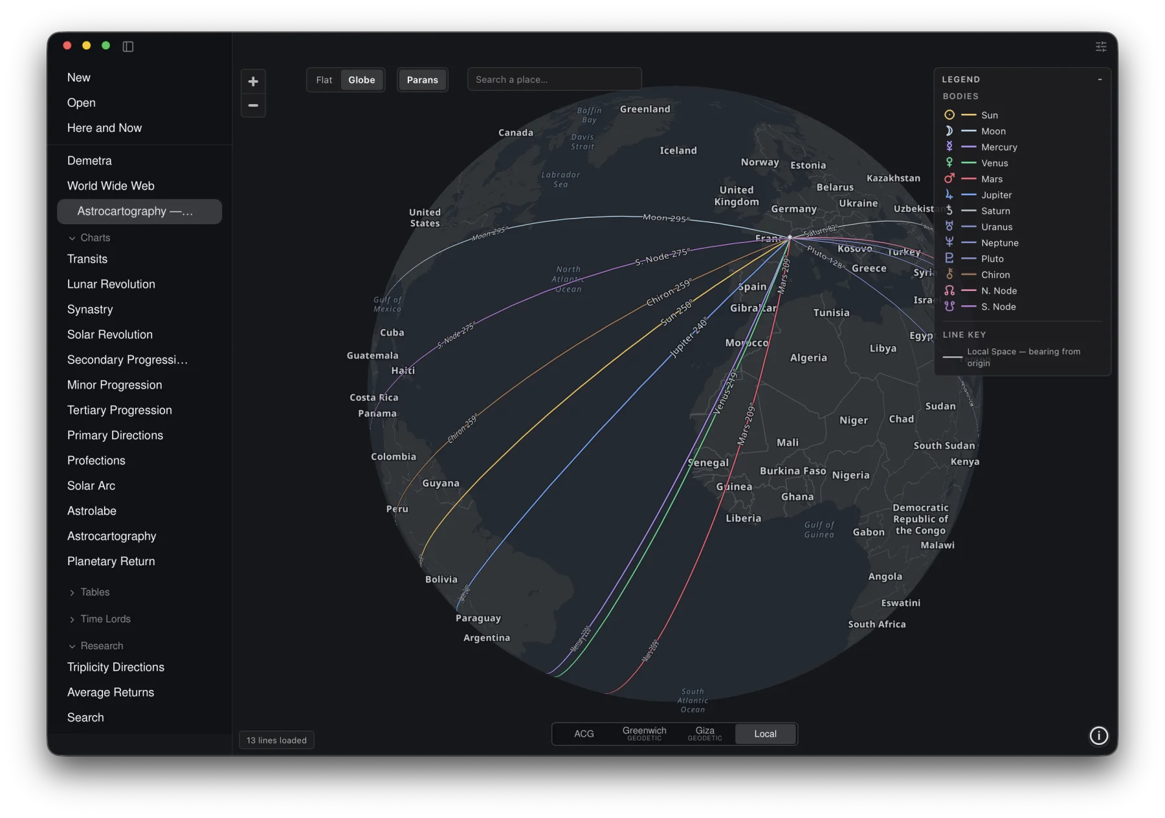
Task: Click the yellow Sun line swatch
Action: [969, 115]
